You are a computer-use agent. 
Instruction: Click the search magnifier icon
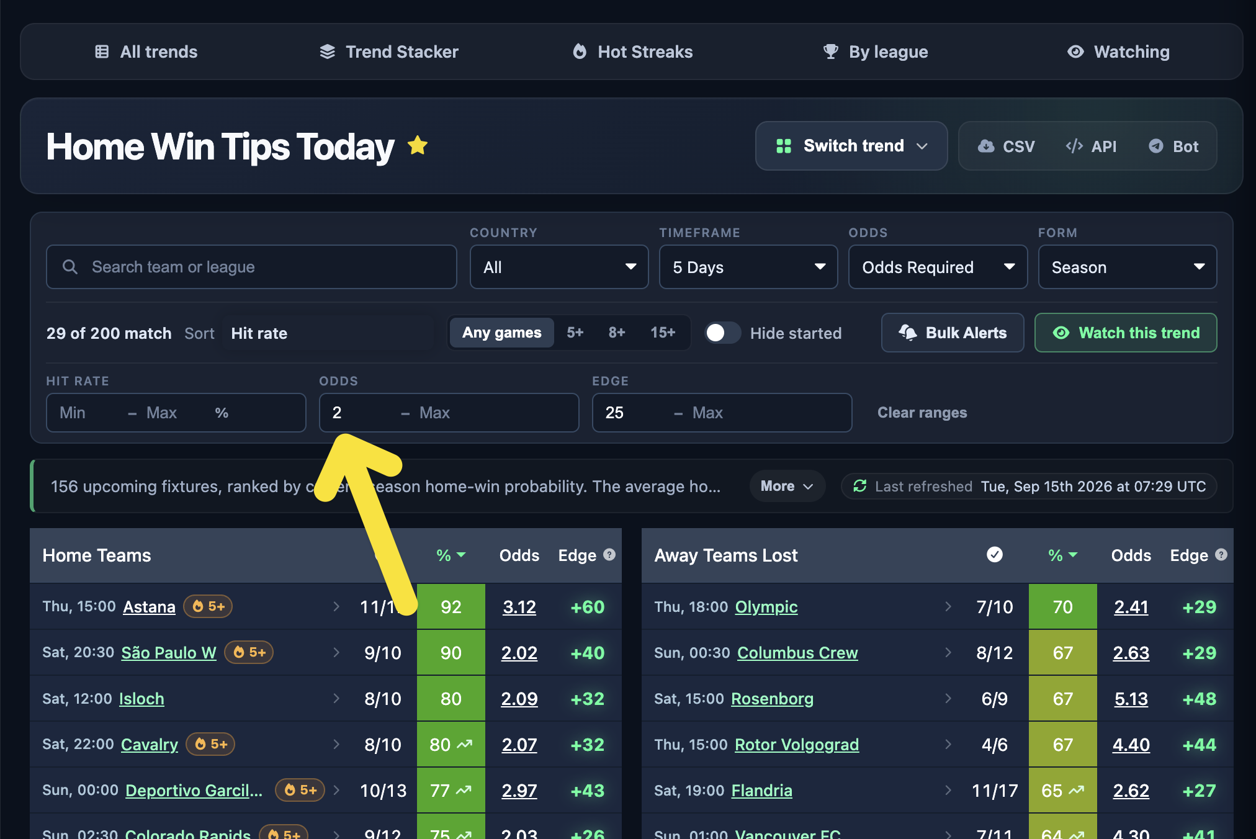[70, 267]
